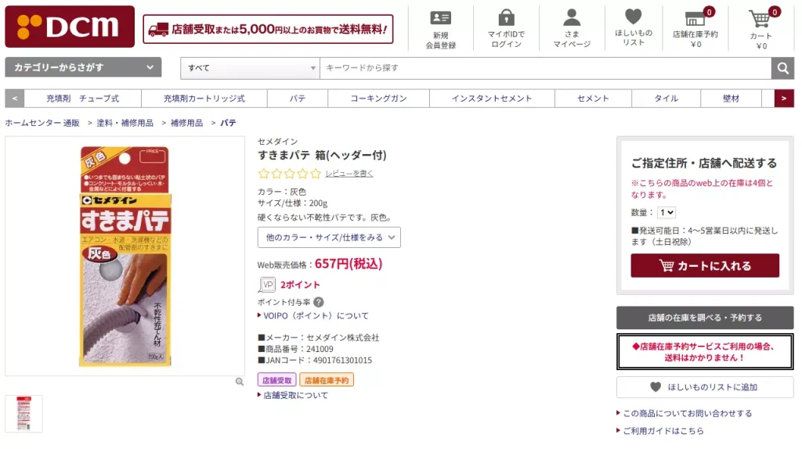Click the 店舗在庫予約 badge

tap(327, 380)
